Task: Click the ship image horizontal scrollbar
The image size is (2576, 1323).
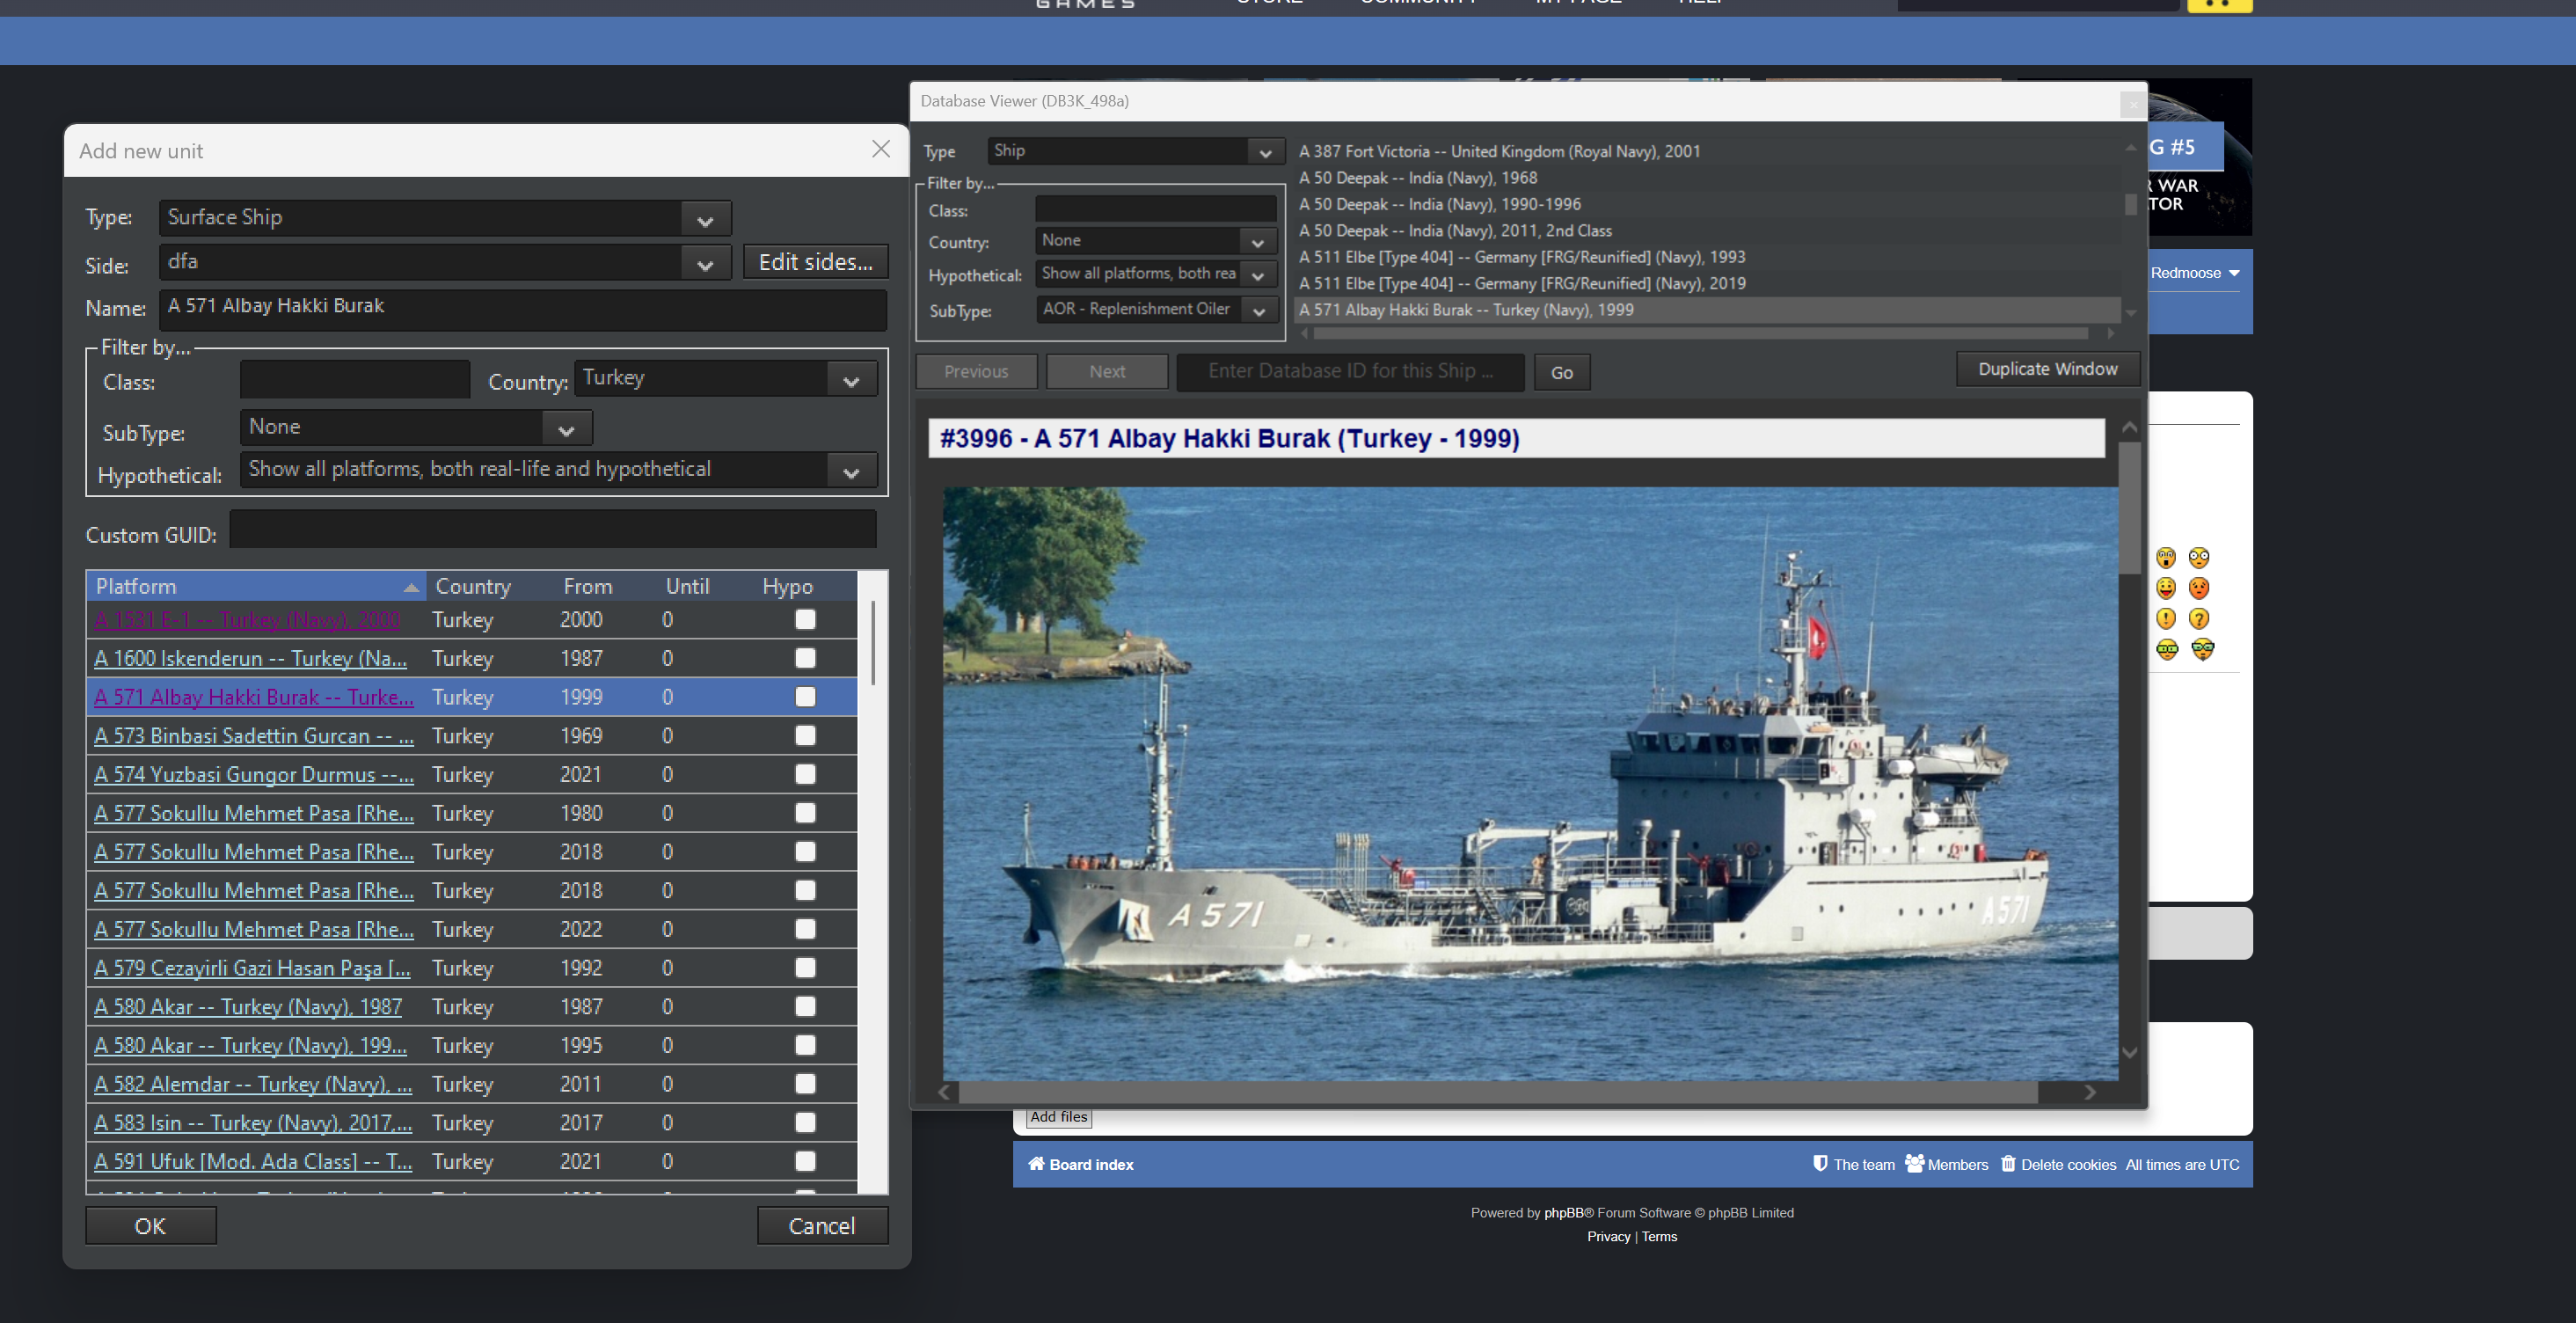Action: [1497, 1092]
